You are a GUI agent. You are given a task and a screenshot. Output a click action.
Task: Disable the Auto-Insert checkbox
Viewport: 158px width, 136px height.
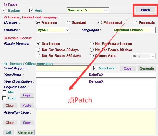tap(95, 68)
